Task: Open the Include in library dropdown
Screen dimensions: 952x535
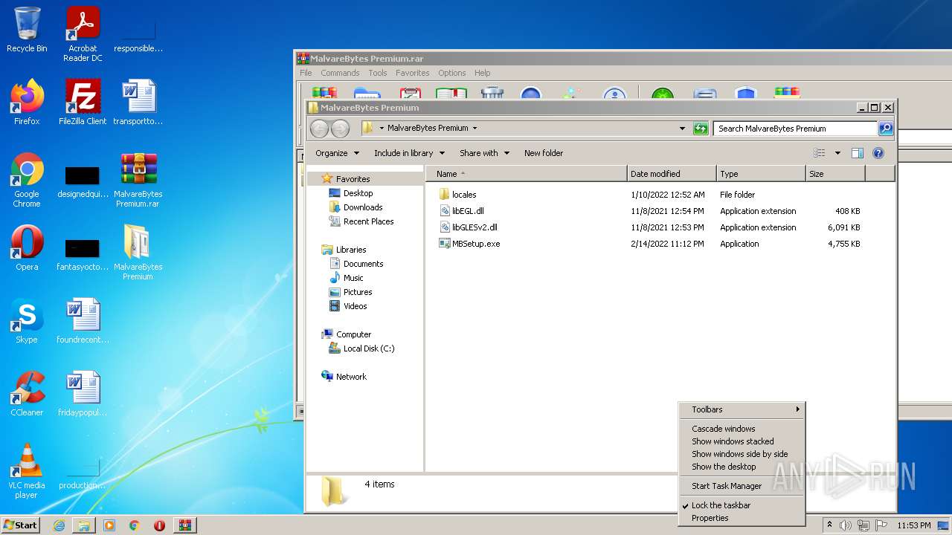Action: [x=409, y=153]
